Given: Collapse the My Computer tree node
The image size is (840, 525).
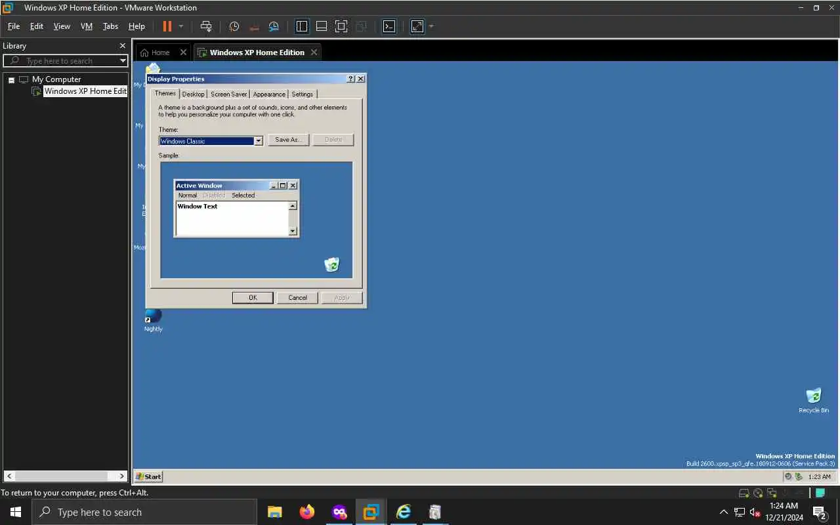Looking at the screenshot, I should (x=11, y=79).
